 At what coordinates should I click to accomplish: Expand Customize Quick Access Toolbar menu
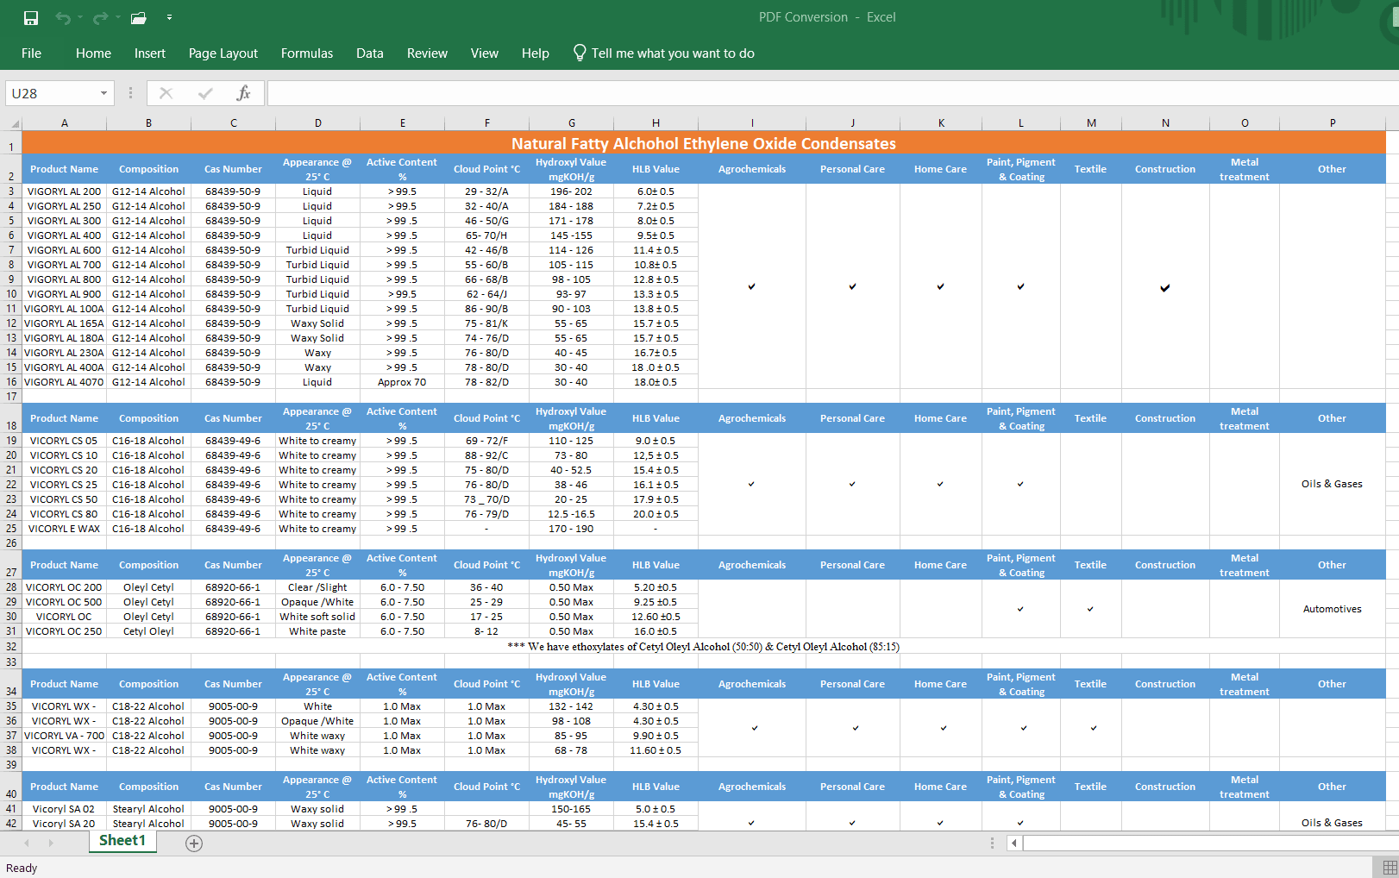pyautogui.click(x=169, y=17)
